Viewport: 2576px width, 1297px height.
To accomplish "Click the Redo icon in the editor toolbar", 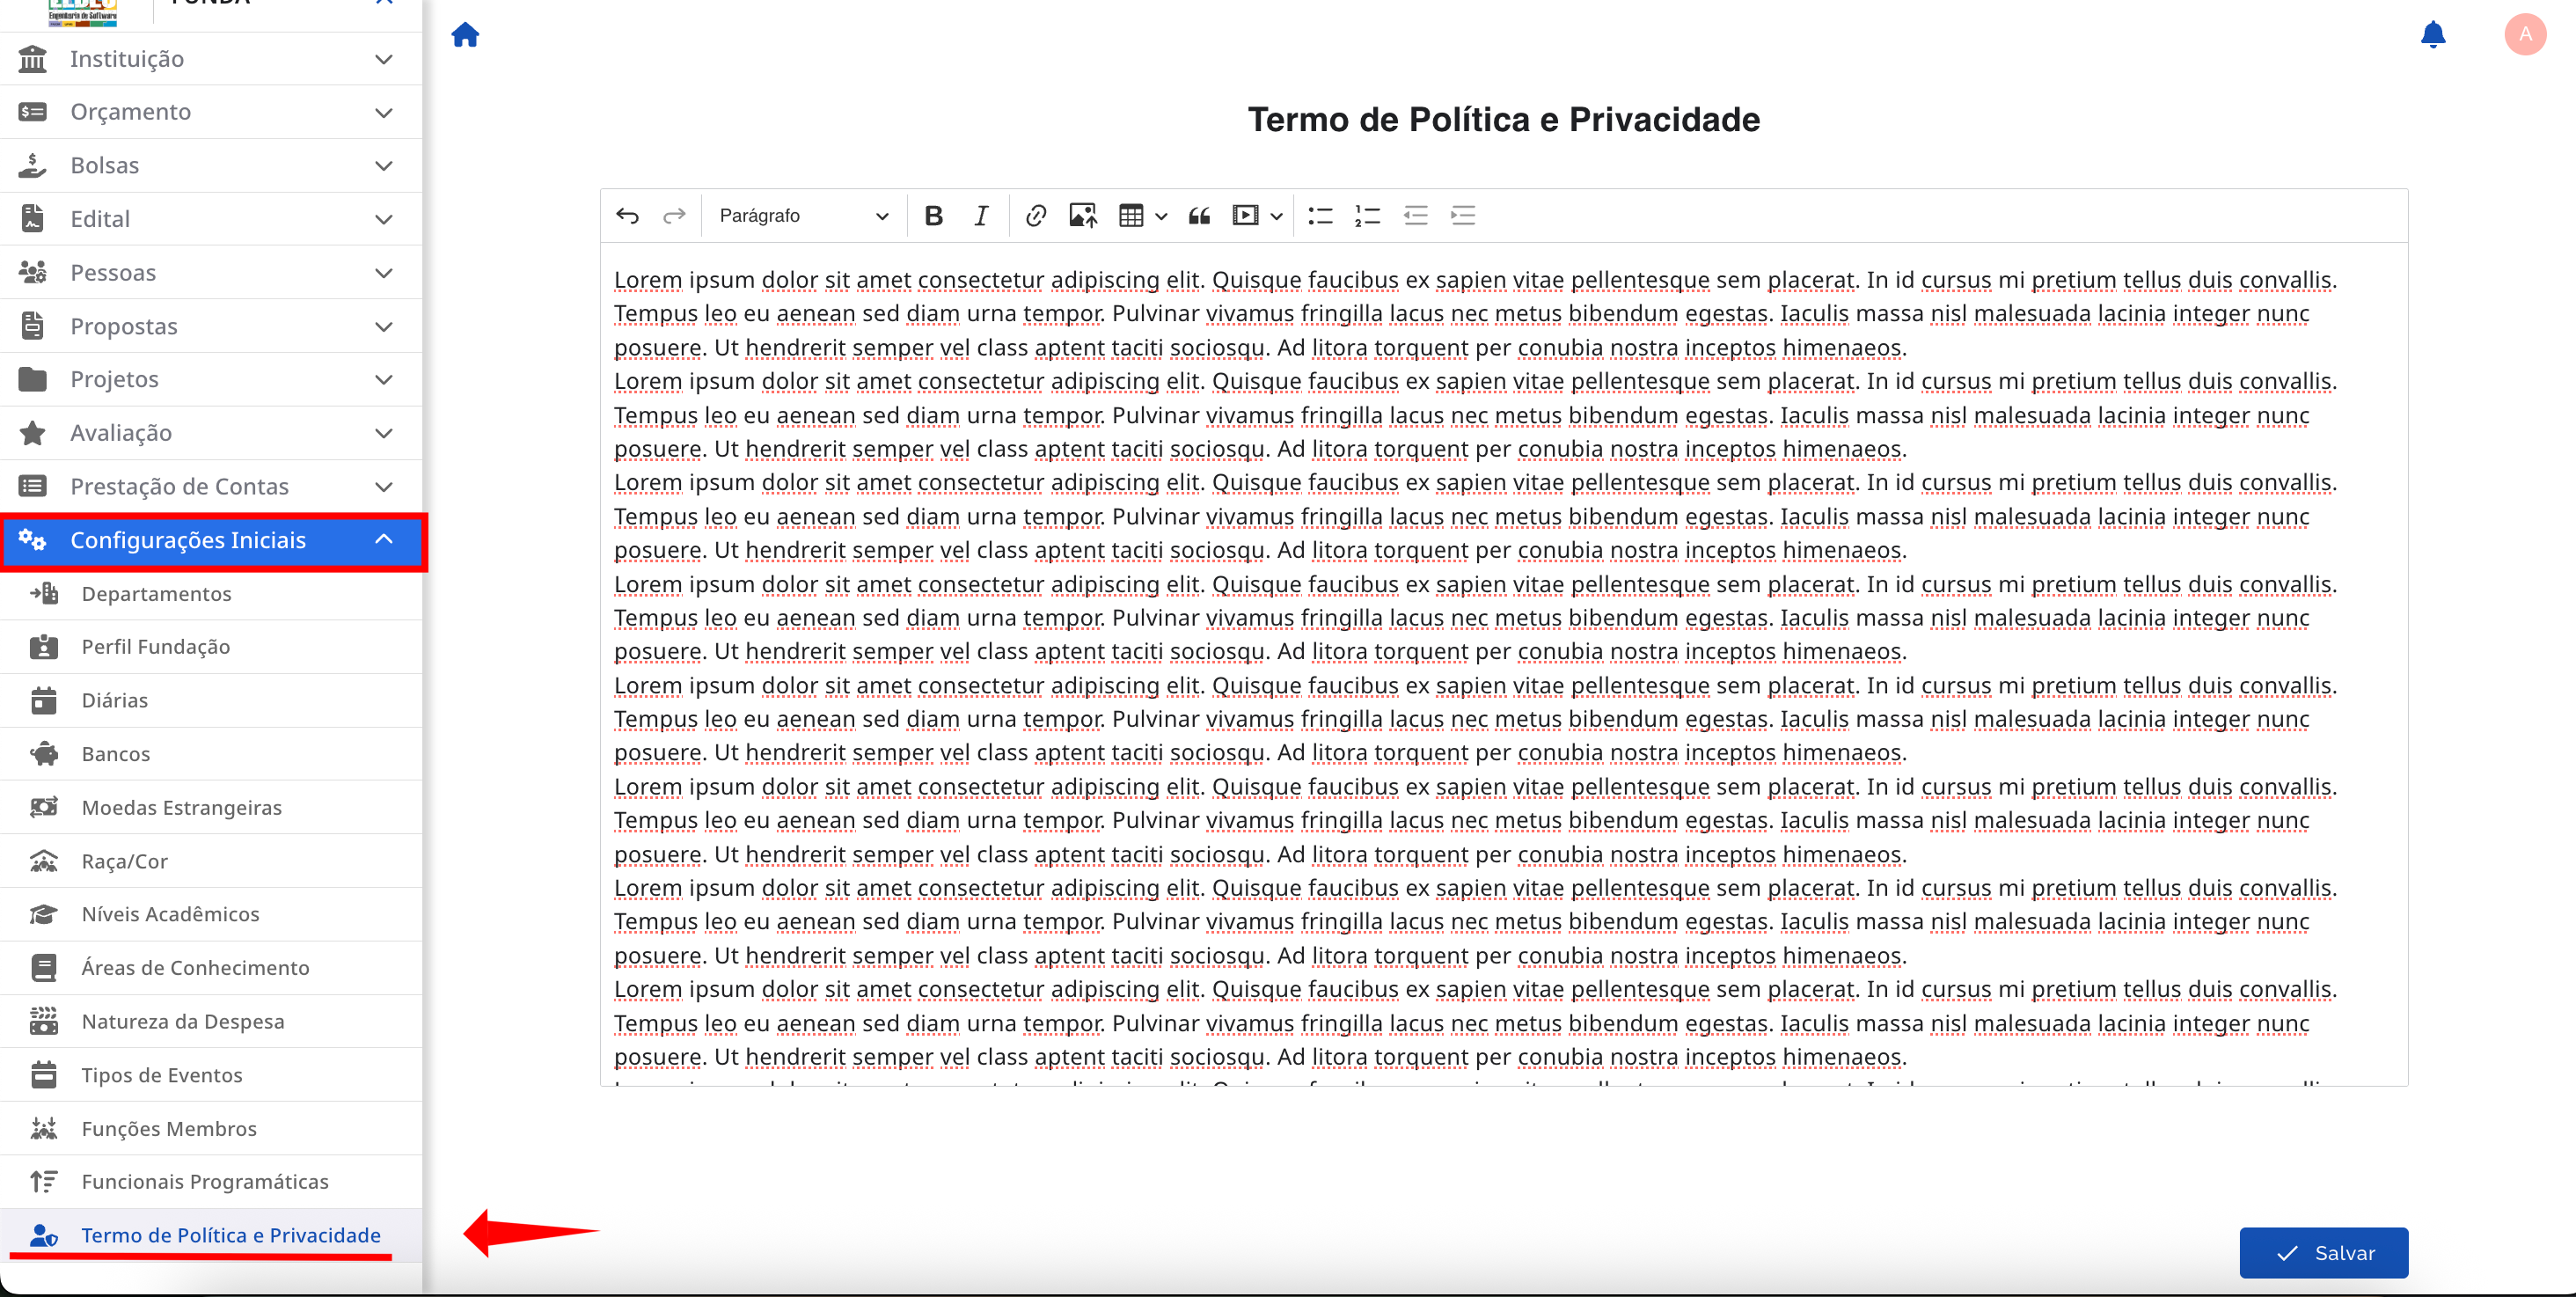I will point(673,215).
